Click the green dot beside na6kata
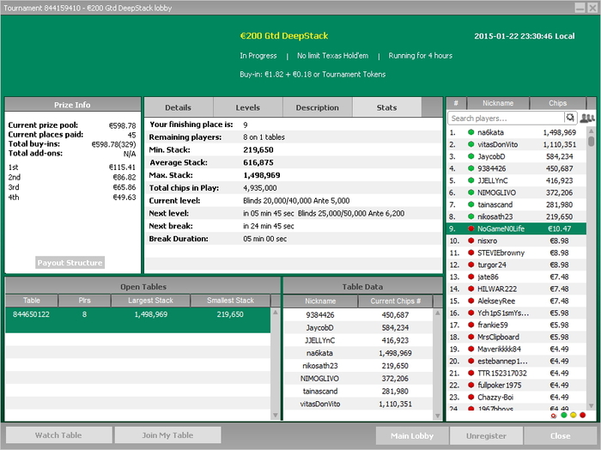The image size is (601, 450). [470, 132]
